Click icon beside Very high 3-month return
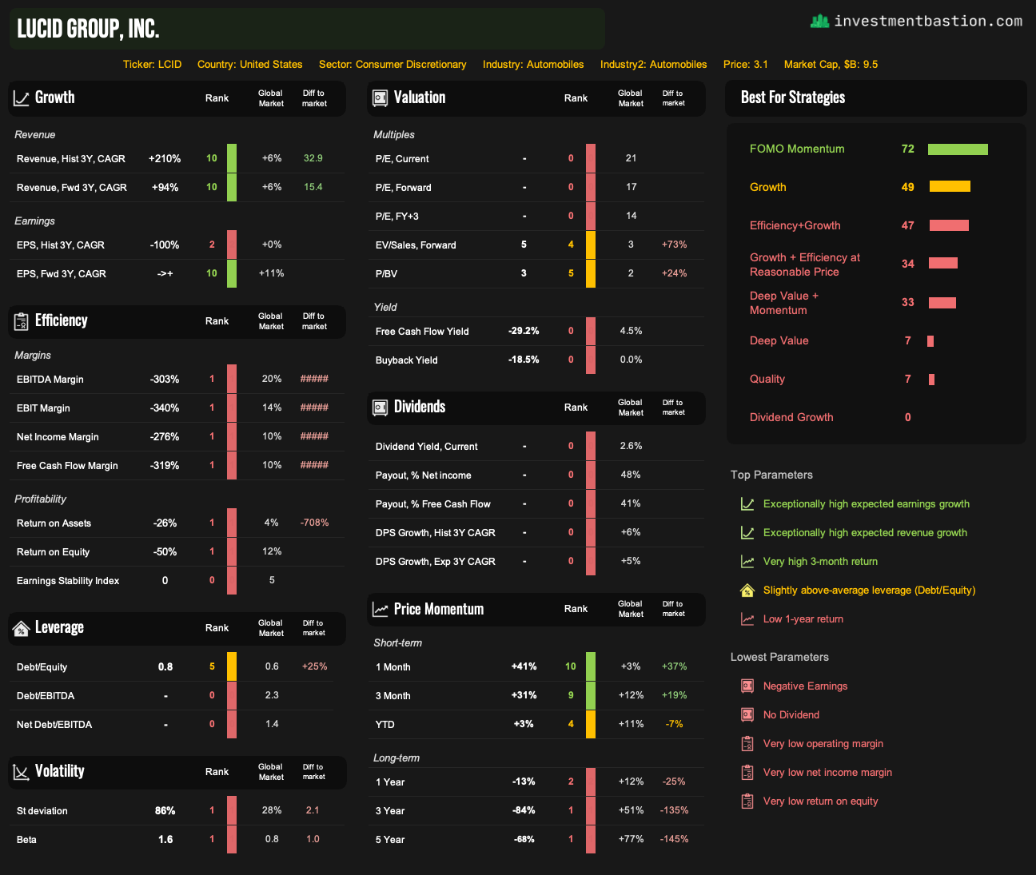This screenshot has height=875, width=1036. click(747, 562)
